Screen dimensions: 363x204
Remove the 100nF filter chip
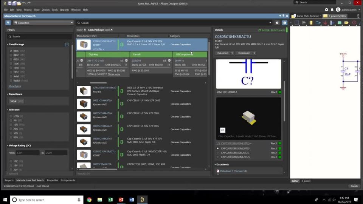point(85,30)
